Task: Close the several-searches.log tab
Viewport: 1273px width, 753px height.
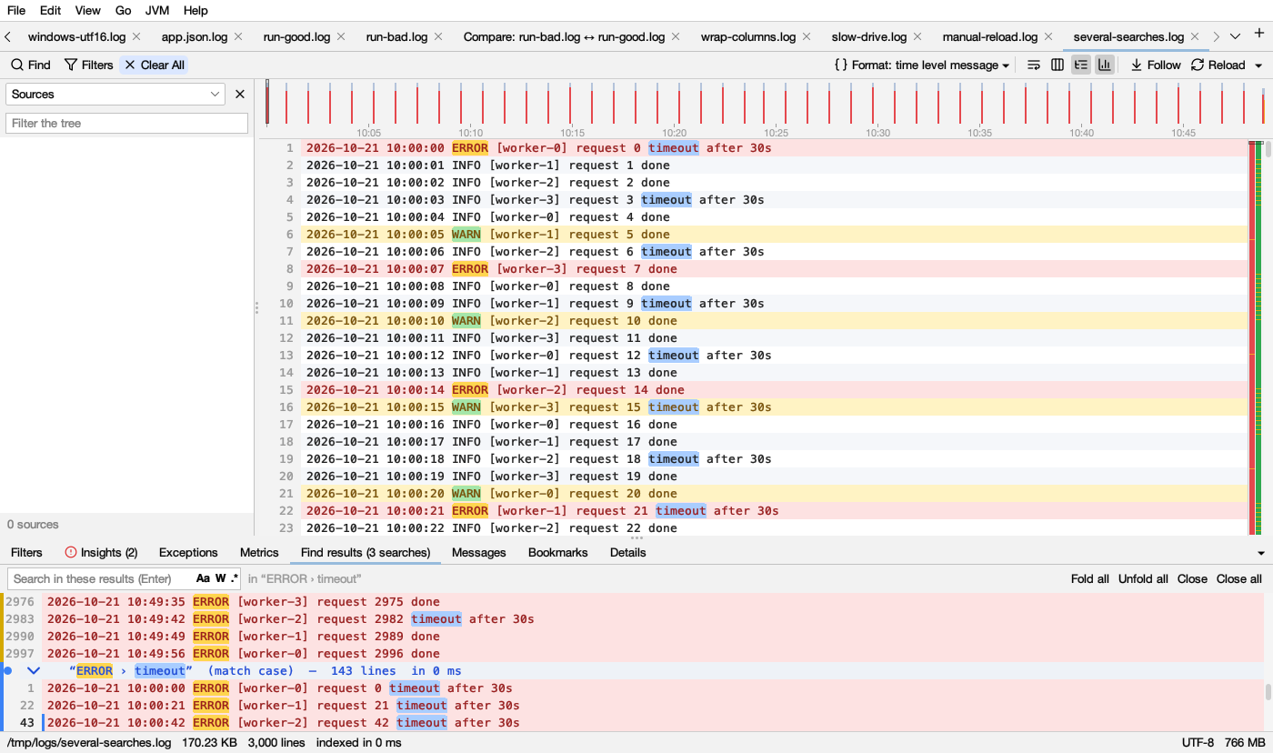Action: click(1195, 36)
